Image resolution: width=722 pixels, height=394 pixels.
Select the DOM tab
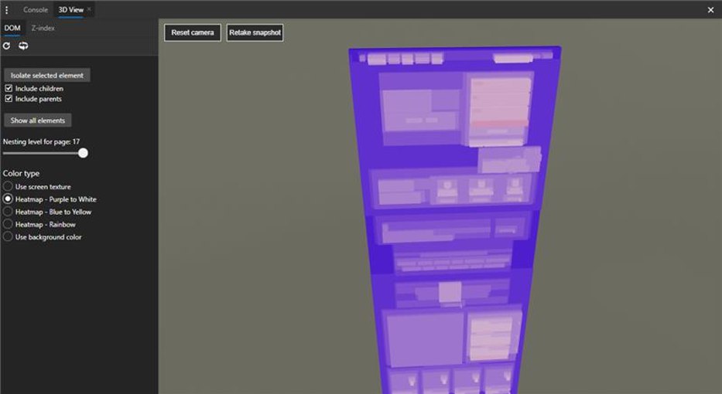(12, 28)
